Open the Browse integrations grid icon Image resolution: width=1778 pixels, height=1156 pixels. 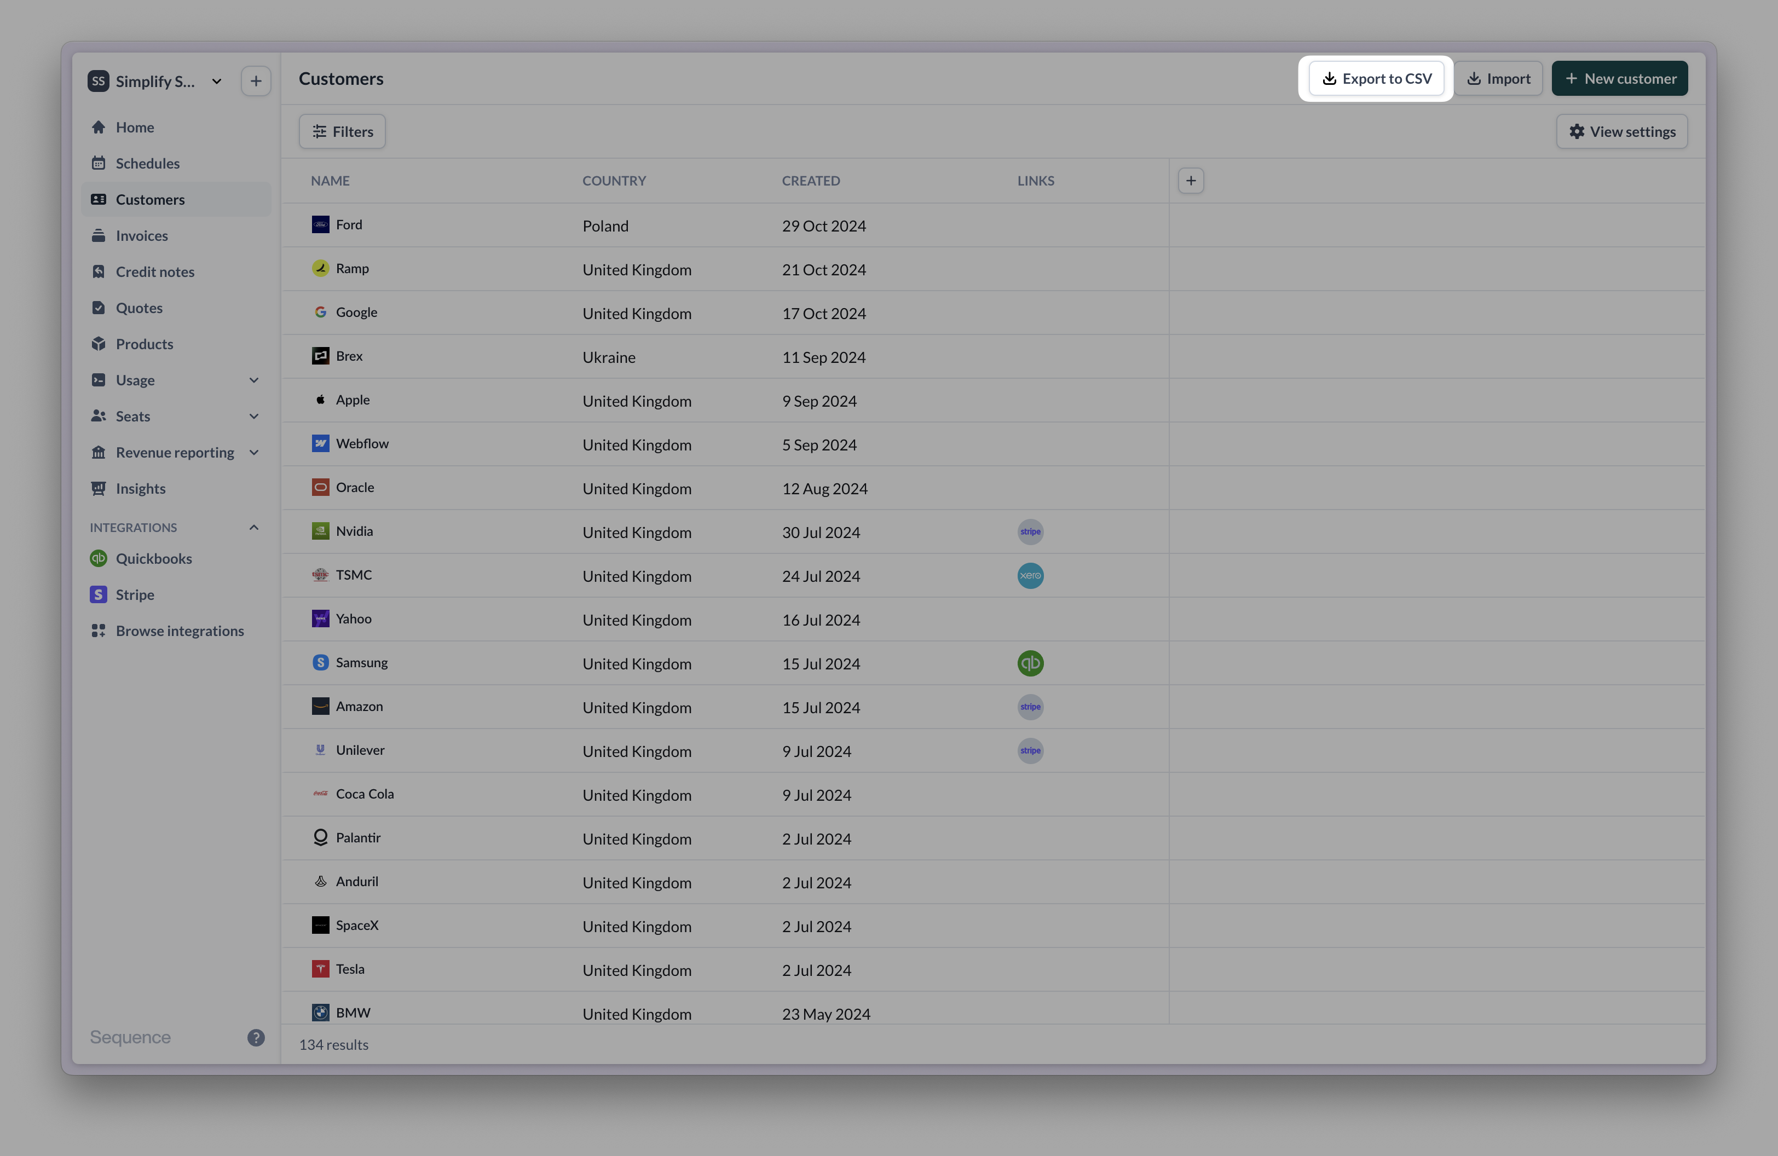point(99,631)
